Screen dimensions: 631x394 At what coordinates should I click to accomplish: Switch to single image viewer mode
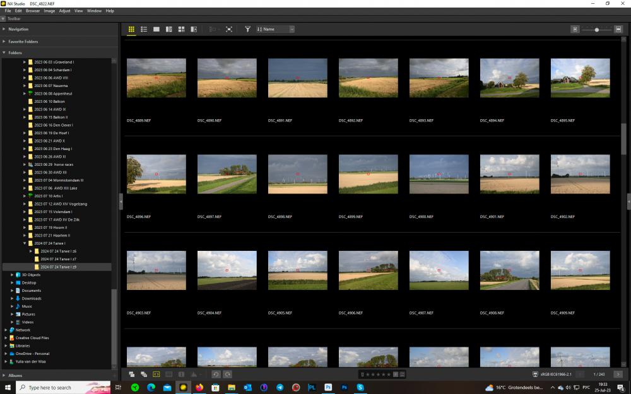click(x=156, y=30)
